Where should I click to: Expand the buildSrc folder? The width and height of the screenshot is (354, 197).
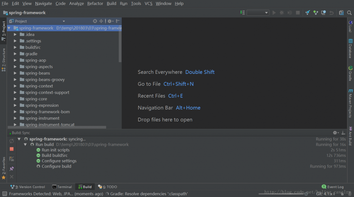[15, 47]
